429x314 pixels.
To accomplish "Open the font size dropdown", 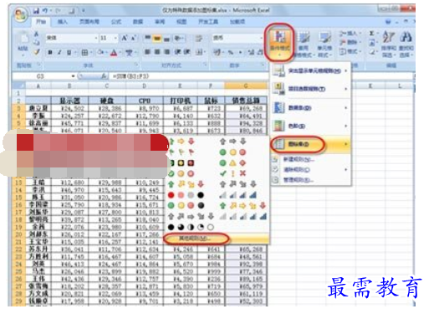I will coord(115,38).
